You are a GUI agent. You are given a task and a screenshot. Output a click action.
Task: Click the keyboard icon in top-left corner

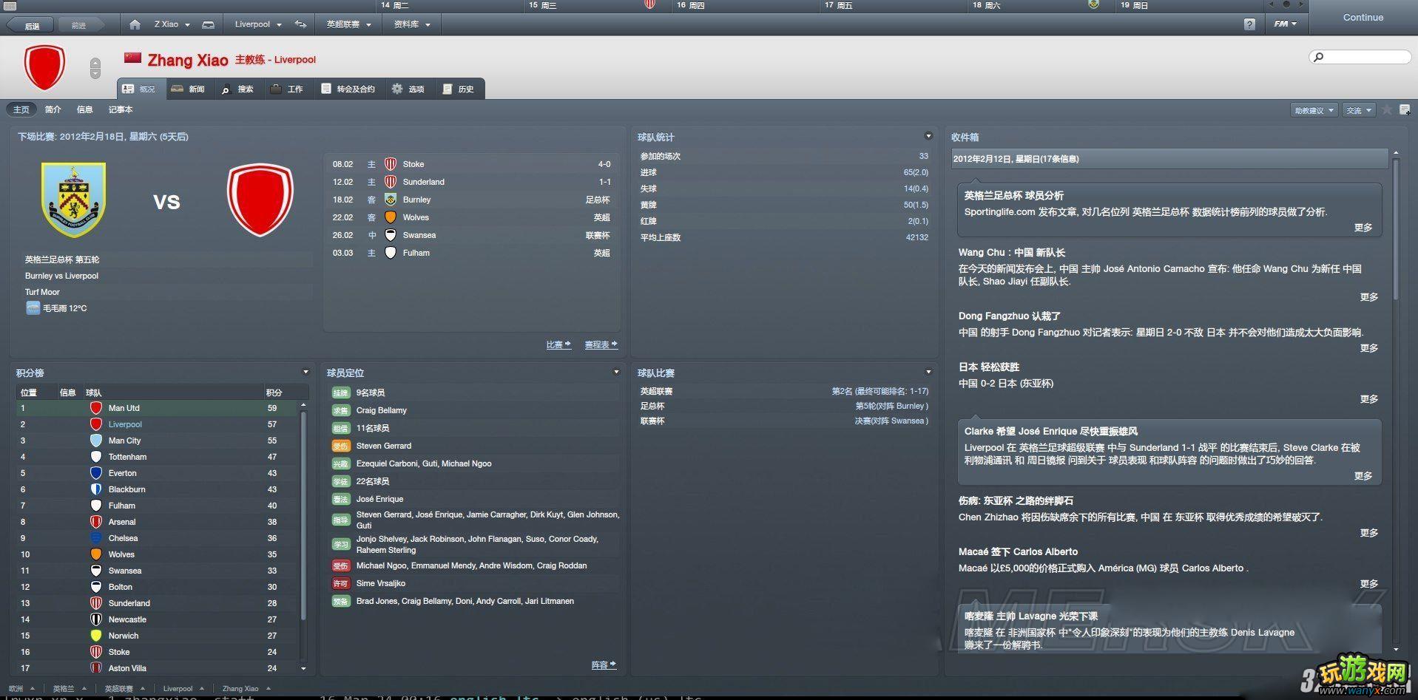coord(10,5)
